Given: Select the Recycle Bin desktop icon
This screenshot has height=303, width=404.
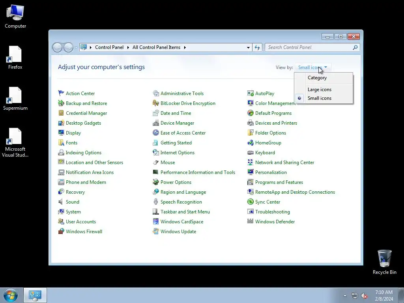Looking at the screenshot, I should [x=384, y=262].
